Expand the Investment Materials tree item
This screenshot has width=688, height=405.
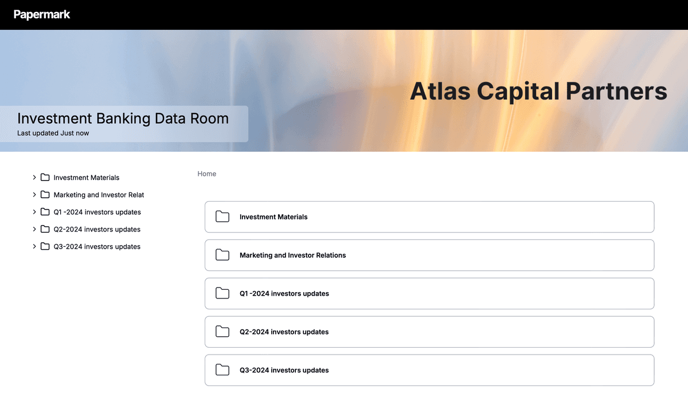point(34,178)
